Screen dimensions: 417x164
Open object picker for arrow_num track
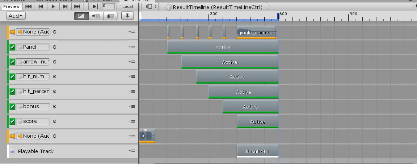point(55,62)
